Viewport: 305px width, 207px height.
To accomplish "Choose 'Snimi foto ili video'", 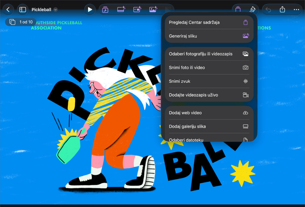I will pyautogui.click(x=209, y=67).
